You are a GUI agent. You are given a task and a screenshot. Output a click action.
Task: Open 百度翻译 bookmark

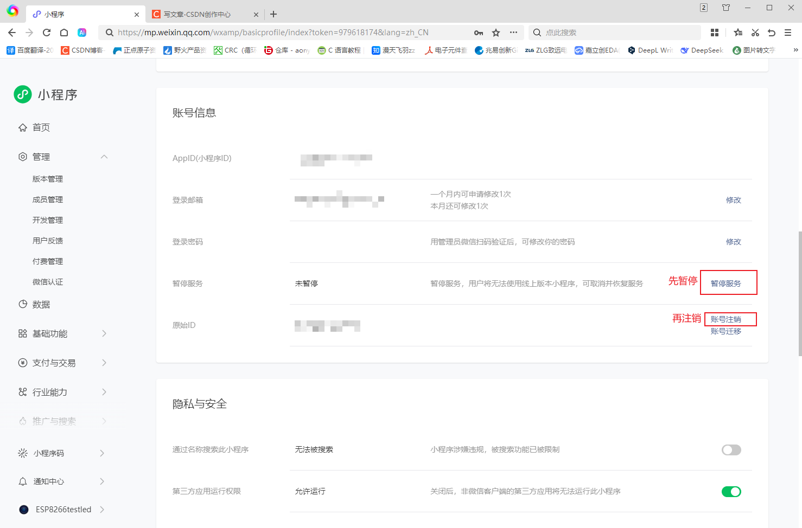[30, 50]
